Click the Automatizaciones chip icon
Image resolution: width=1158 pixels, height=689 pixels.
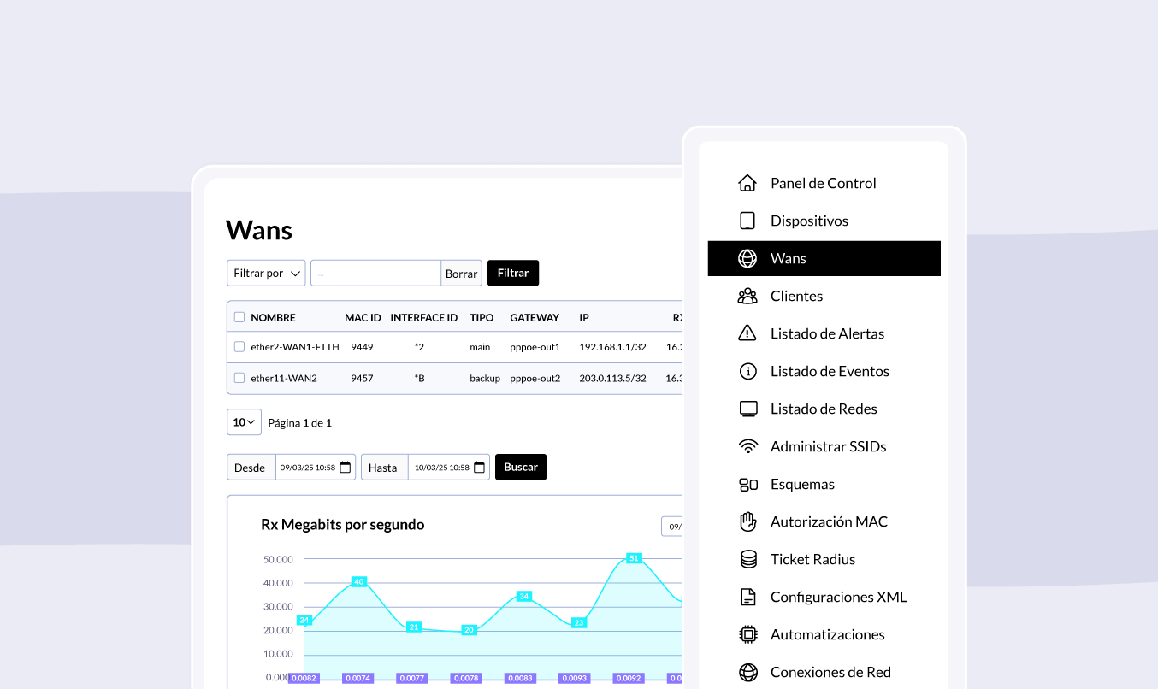747,634
